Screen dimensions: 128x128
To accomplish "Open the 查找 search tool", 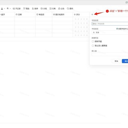I will [x=70, y=9].
